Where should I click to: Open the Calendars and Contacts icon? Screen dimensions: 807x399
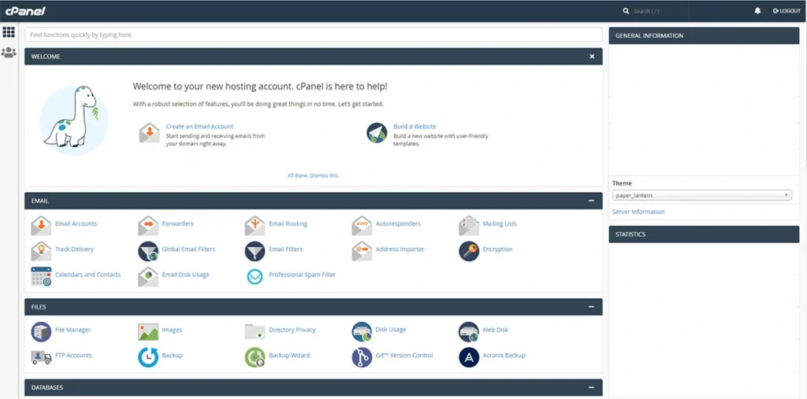click(x=41, y=276)
